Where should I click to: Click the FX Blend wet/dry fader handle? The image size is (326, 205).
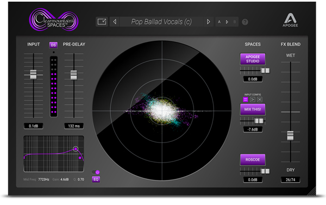point(290,136)
